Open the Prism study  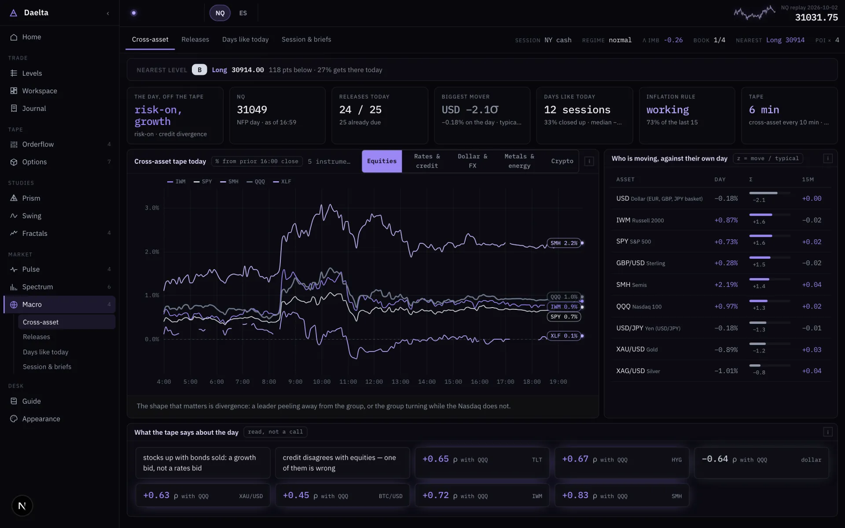[x=60, y=198]
